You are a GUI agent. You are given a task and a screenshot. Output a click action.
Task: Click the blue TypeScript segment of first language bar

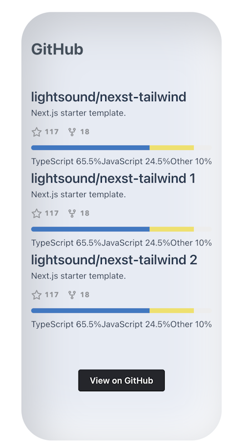(91, 147)
